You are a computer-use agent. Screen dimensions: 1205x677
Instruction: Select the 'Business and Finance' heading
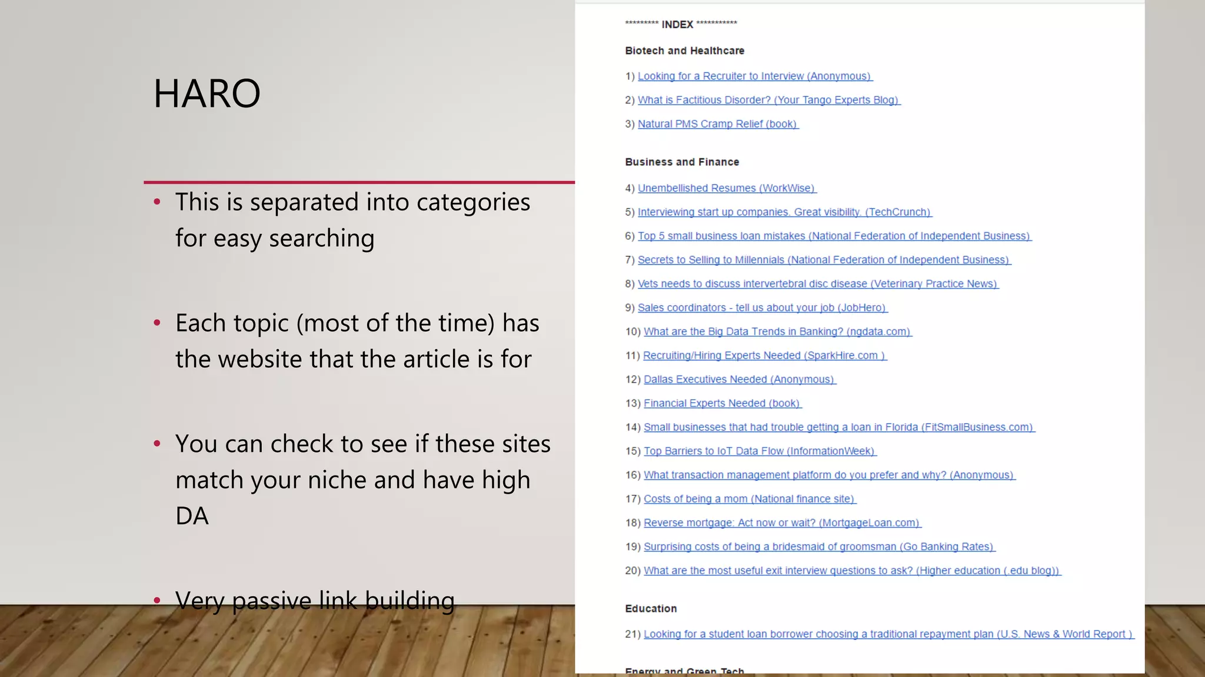point(682,162)
